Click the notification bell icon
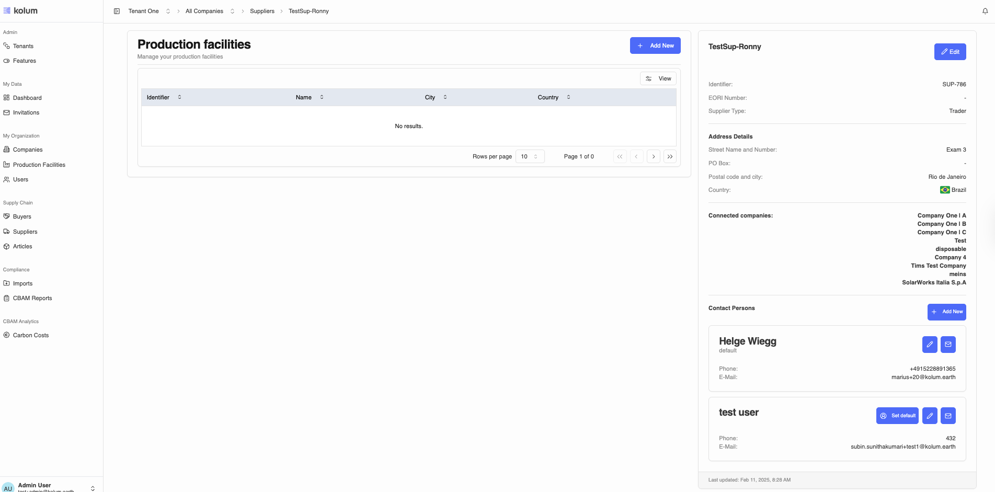 click(985, 11)
